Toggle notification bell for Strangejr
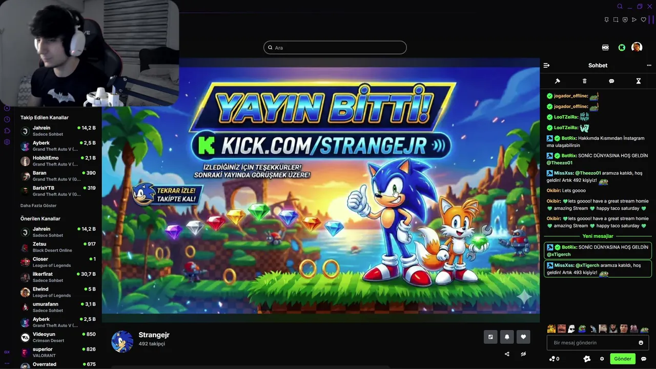The width and height of the screenshot is (656, 369). click(x=507, y=337)
